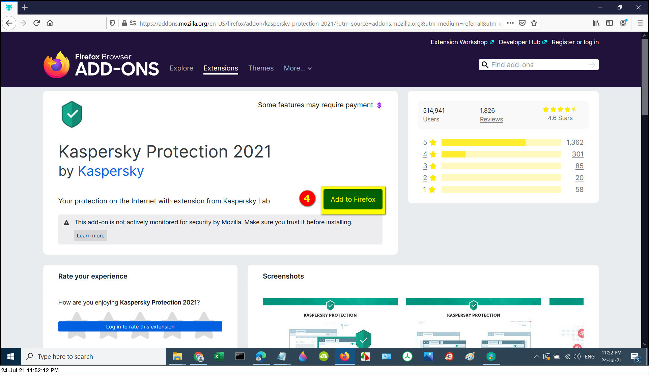649x375 pixels.
Task: Open the second Kaspersky Protection screenshot
Action: click(474, 323)
